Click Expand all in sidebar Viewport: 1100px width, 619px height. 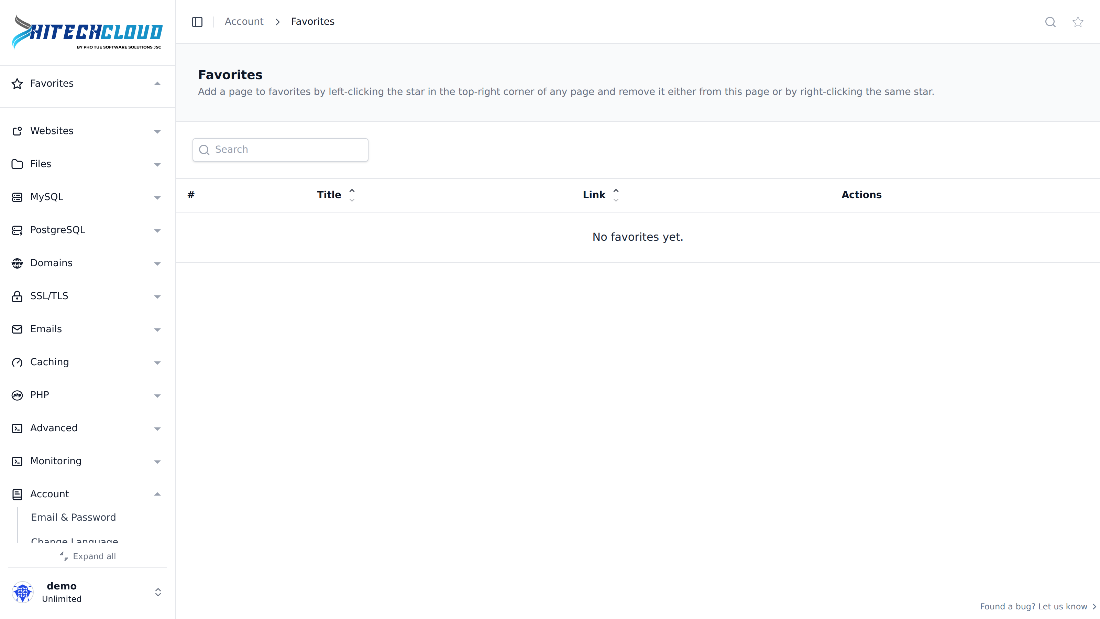[x=88, y=556]
